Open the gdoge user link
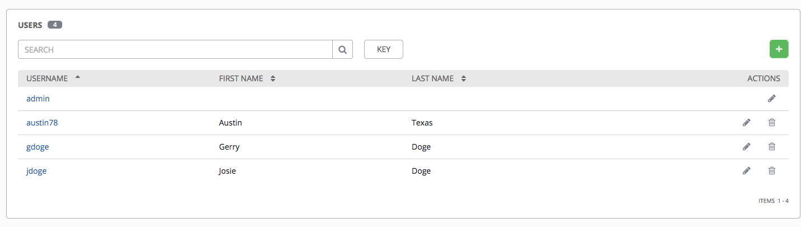 point(38,147)
